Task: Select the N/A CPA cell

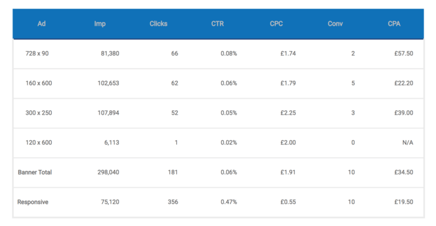Action: [407, 143]
